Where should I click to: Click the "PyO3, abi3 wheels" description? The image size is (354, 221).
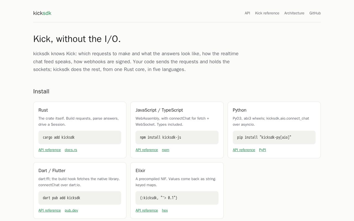271,121
